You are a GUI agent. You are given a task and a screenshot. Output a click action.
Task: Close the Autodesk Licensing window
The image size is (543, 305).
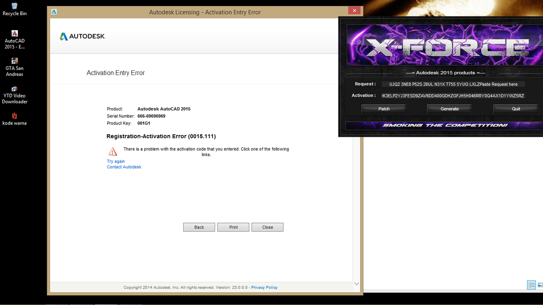coord(354,11)
